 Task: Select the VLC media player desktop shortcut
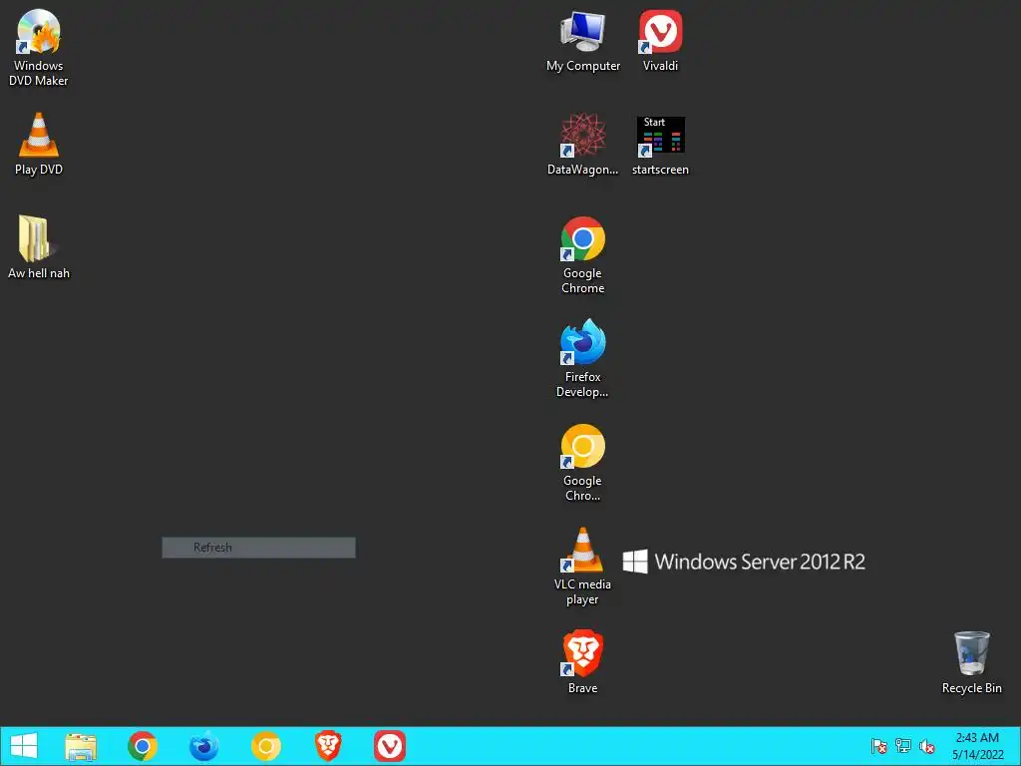[x=582, y=567]
